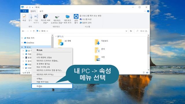Image resolution: width=185 pixels, height=104 pixels.
Task: Choose 관리(G) in the context menu
Action: point(52,54)
